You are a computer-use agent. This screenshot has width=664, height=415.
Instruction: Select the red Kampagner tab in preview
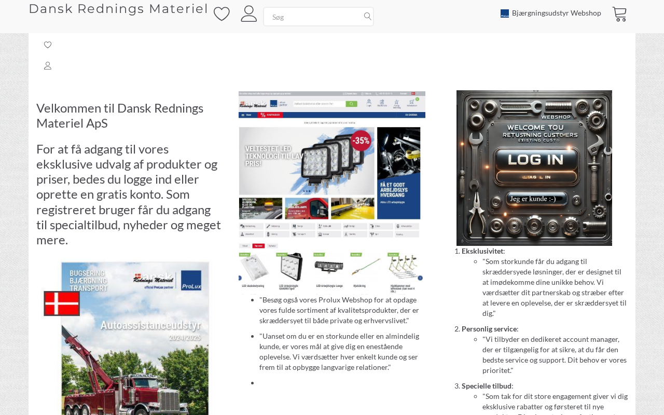pyautogui.click(x=270, y=115)
